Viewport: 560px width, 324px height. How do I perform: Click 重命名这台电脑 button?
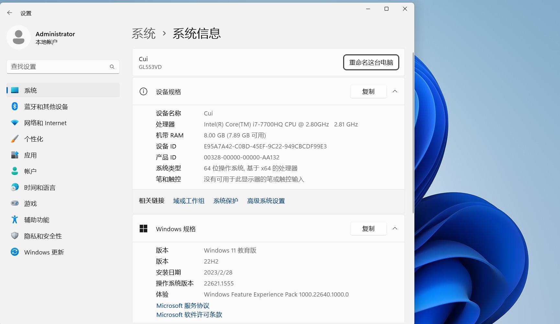click(371, 62)
